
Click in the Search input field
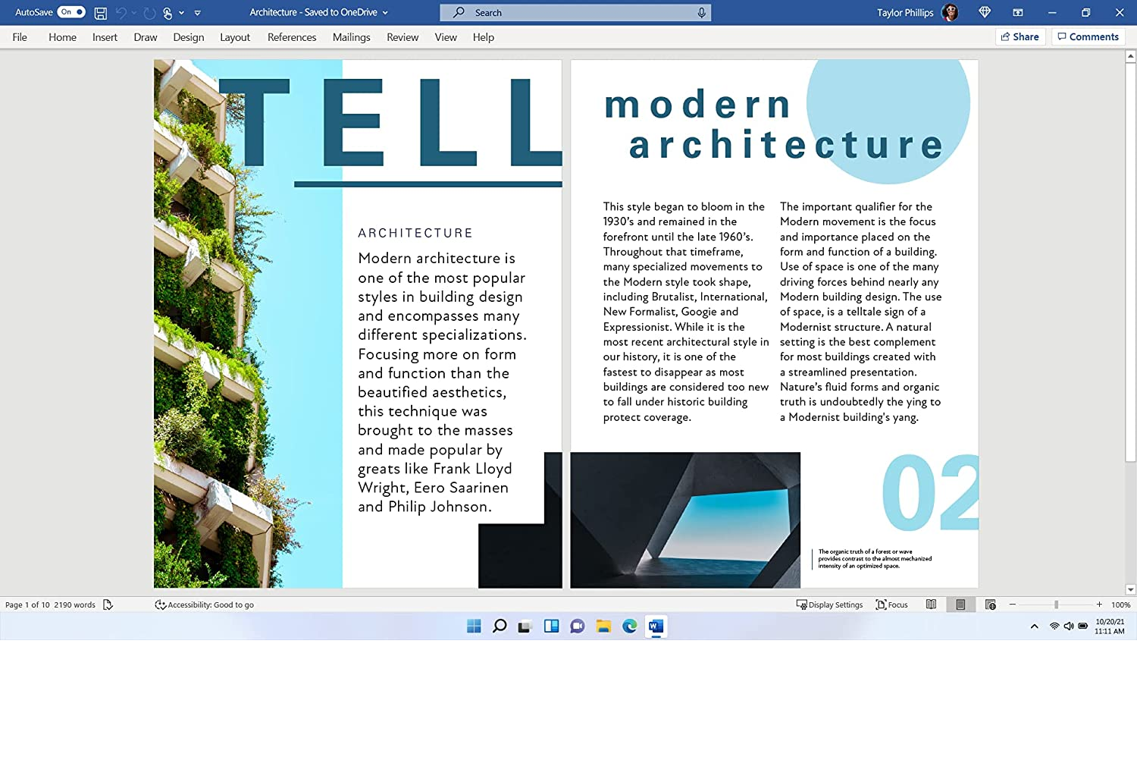tap(576, 13)
